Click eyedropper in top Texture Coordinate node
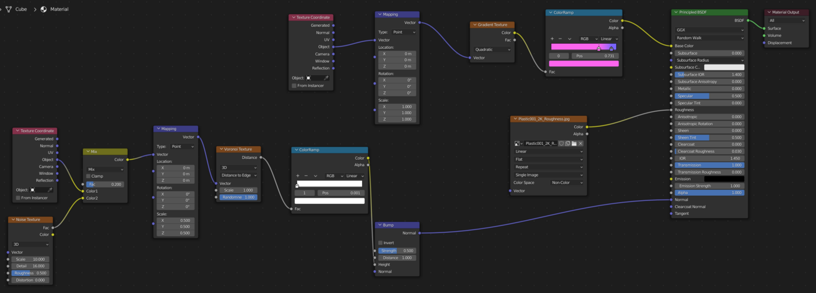816x293 pixels. [x=326, y=78]
